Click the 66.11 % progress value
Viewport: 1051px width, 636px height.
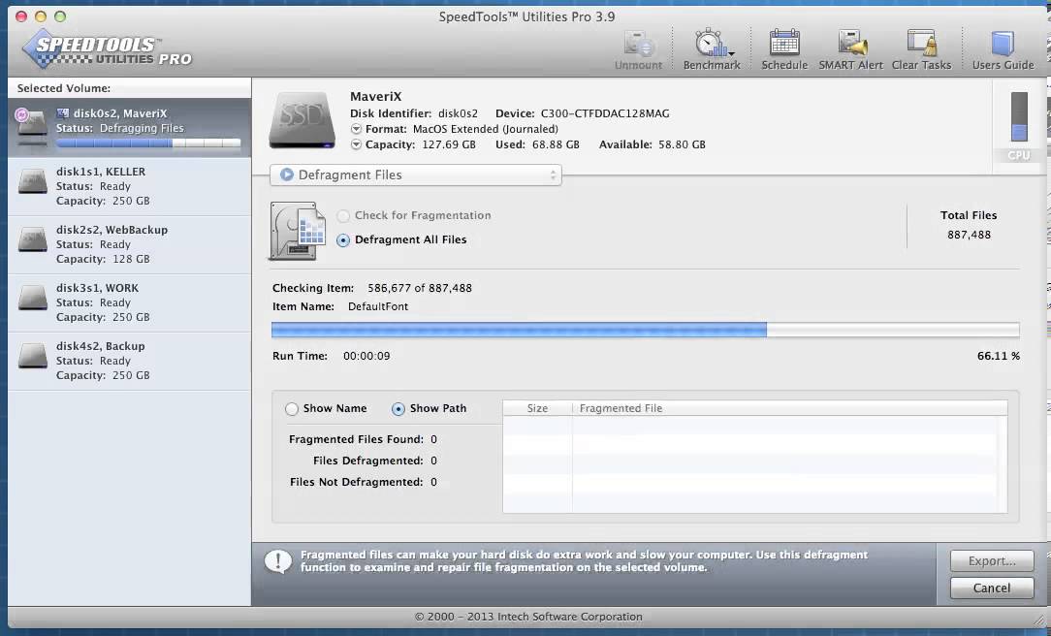998,356
